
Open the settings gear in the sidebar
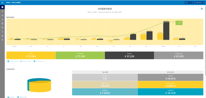[2, 40]
